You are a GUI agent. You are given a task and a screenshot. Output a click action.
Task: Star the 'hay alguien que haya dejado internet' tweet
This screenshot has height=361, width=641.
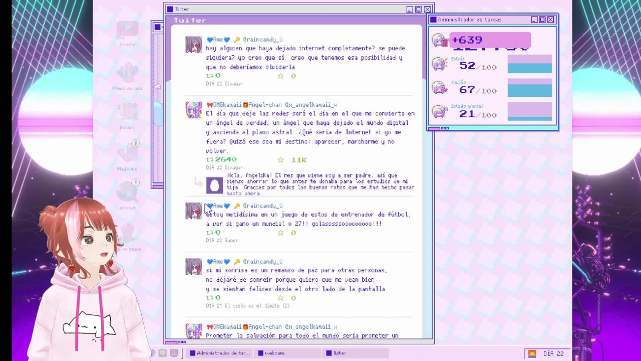pos(280,76)
